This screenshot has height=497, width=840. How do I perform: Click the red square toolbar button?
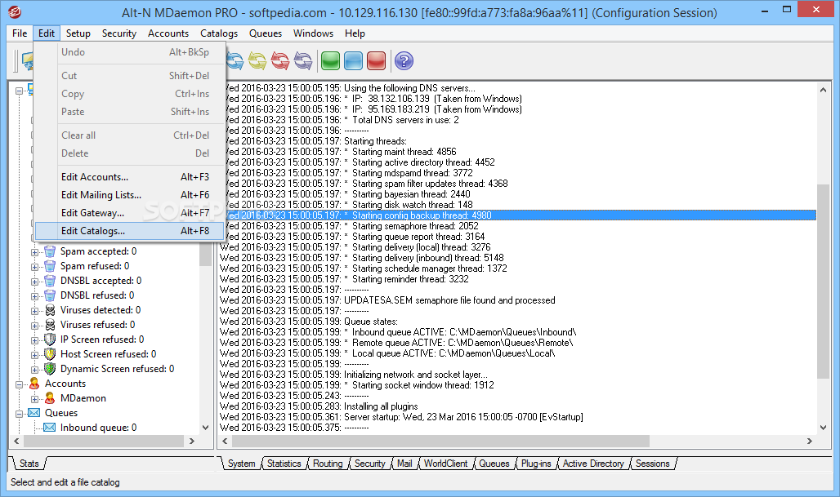pyautogui.click(x=376, y=61)
